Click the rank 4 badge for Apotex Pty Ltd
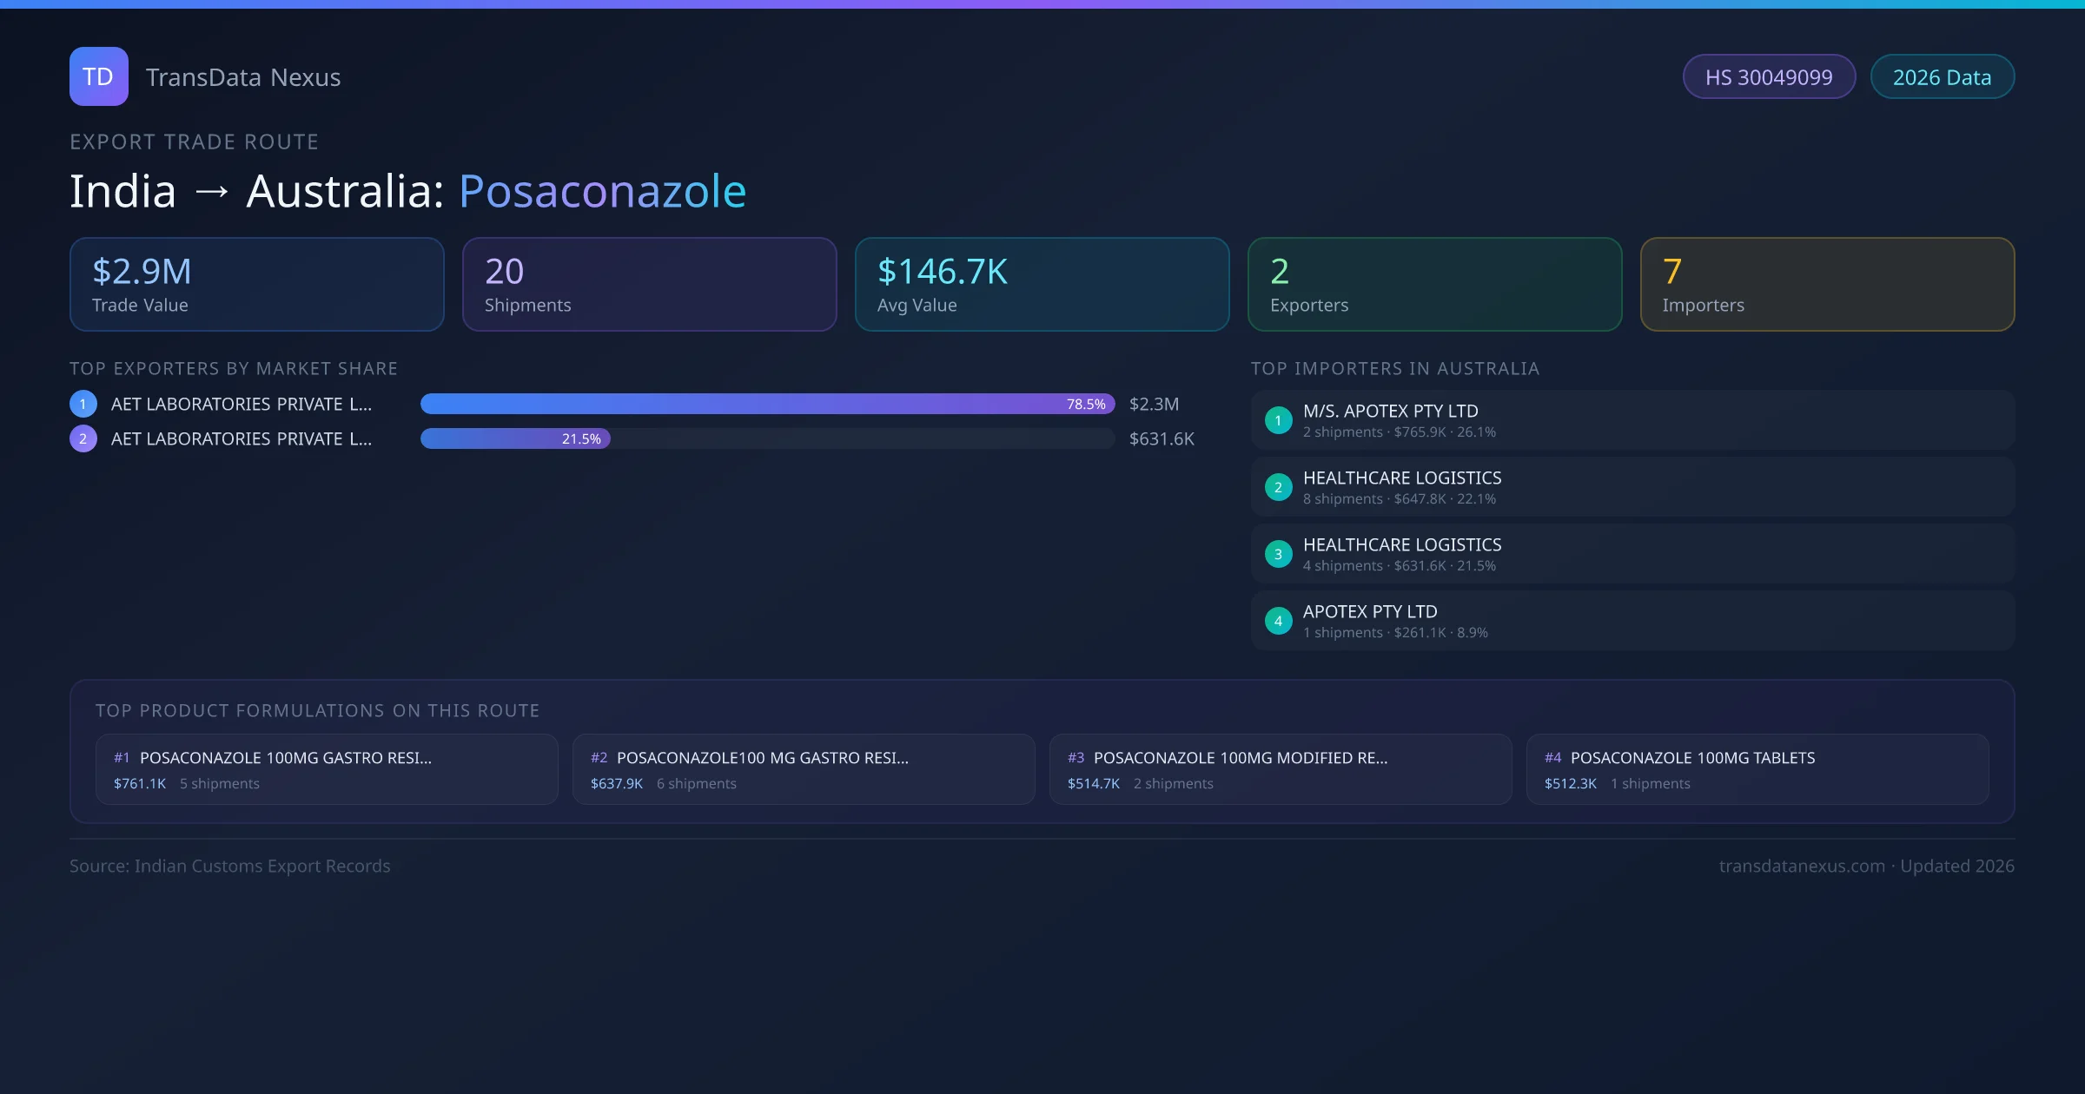This screenshot has width=2085, height=1094. coord(1278,621)
